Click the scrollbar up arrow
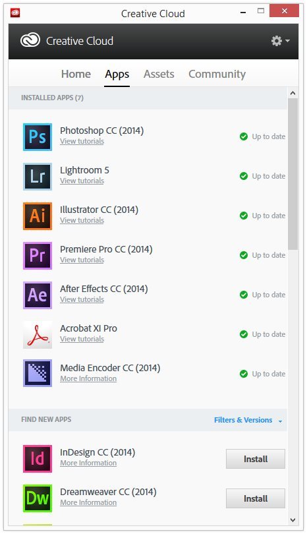This screenshot has width=307, height=534. click(293, 93)
